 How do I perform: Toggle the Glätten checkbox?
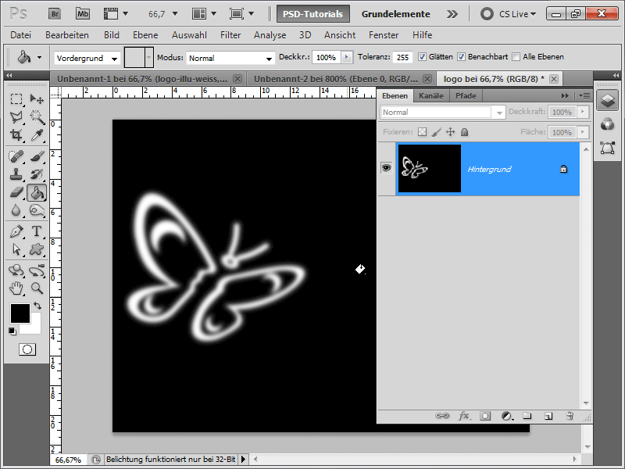coord(422,56)
